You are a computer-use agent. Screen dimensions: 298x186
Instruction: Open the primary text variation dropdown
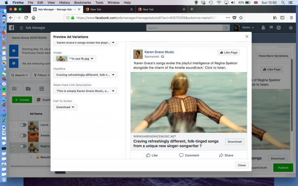pos(85,43)
